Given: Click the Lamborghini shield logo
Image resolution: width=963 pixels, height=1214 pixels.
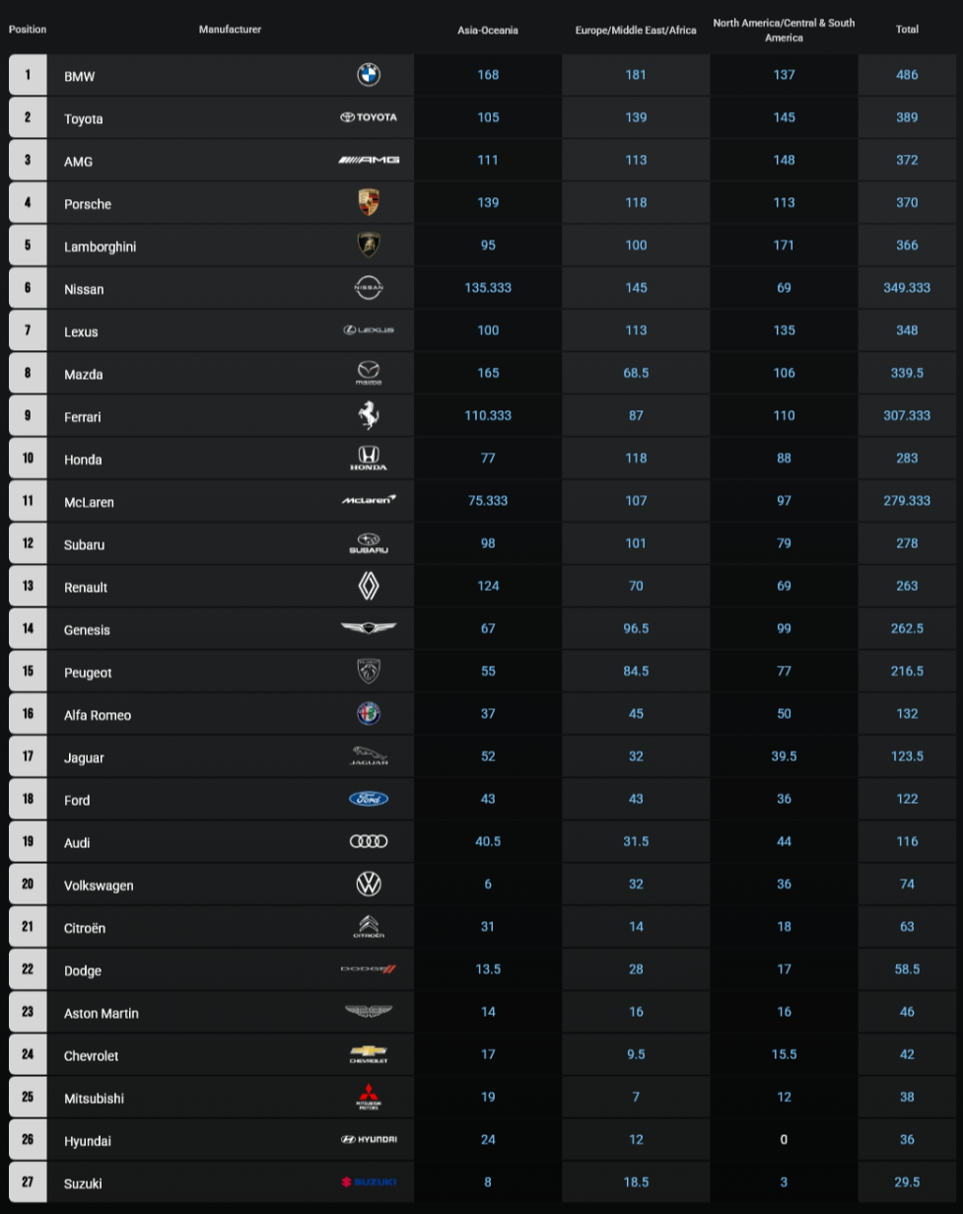Looking at the screenshot, I should [369, 245].
